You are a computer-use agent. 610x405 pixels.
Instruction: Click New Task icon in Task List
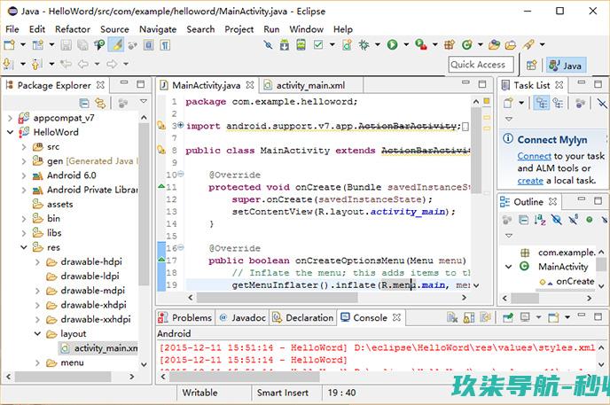point(508,103)
